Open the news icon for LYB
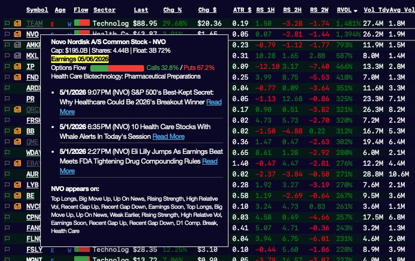 point(17,185)
